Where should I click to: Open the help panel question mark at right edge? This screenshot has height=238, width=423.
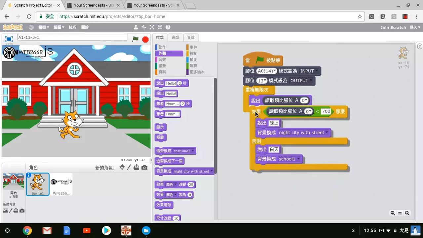(x=420, y=46)
